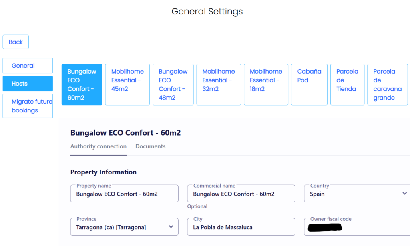Image resolution: width=410 pixels, height=246 pixels.
Task: Select Hosts in the sidebar
Action: point(28,84)
